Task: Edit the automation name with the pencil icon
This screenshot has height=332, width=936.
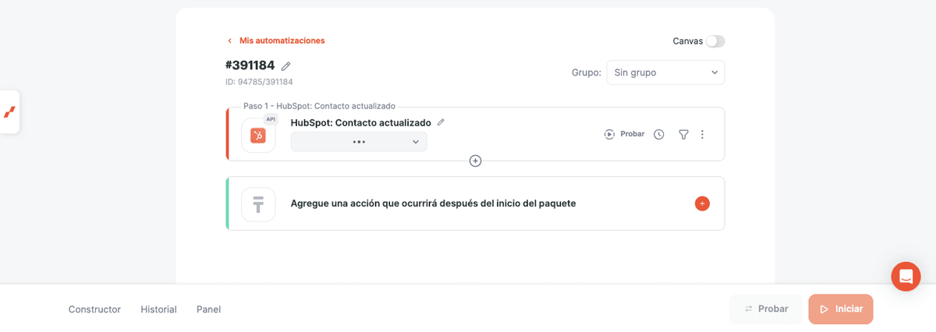Action: click(286, 66)
